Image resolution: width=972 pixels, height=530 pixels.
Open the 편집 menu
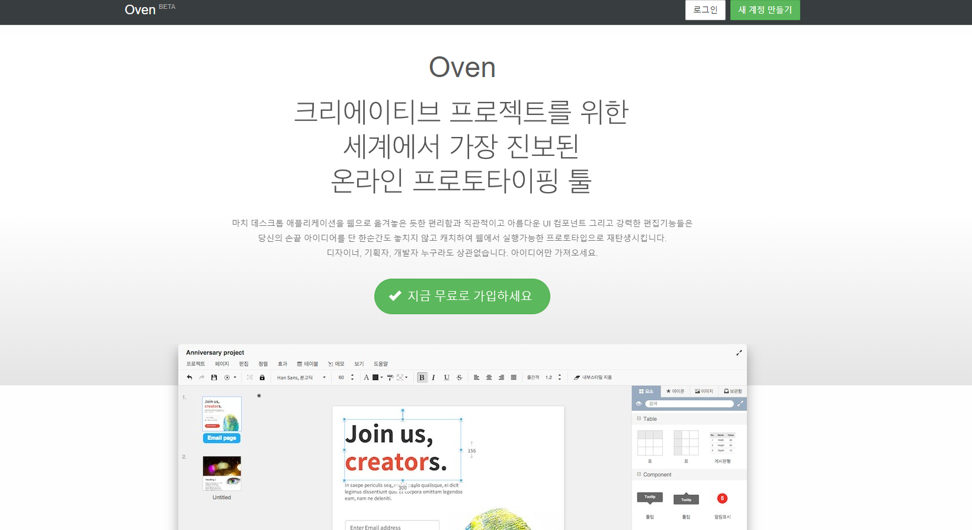[243, 364]
